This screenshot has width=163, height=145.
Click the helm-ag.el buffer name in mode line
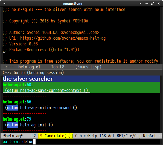(x=29, y=67)
